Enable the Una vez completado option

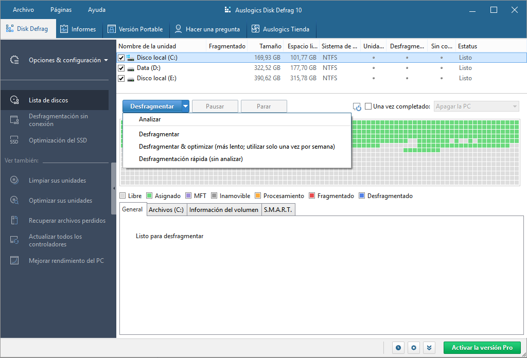click(x=368, y=106)
